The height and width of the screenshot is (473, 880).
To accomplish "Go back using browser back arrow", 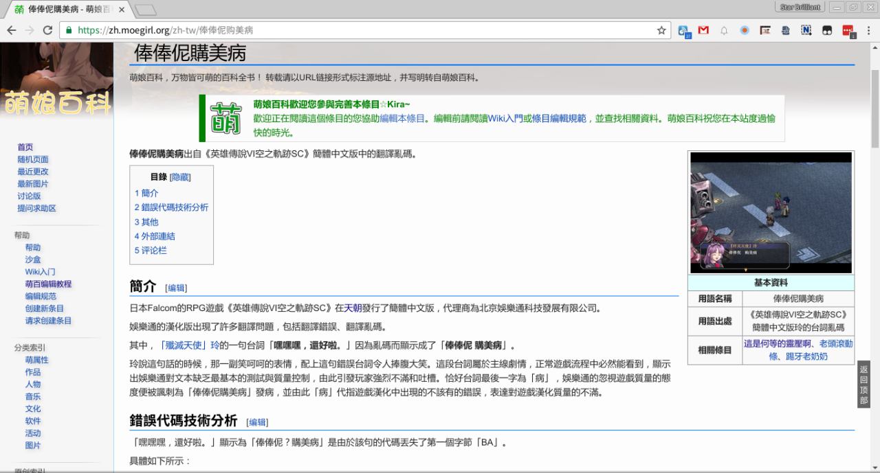I will (x=12, y=30).
